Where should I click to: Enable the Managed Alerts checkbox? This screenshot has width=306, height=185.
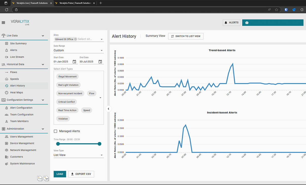56,131
